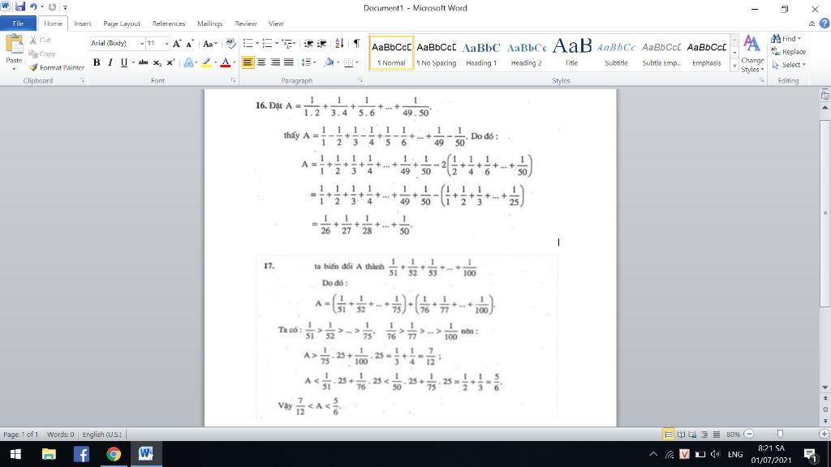
Task: Toggle Print Layout view
Action: (669, 435)
